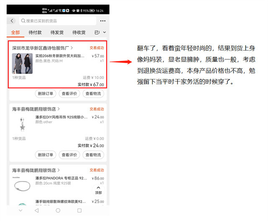The image size is (268, 222).
Task: Tap the 实付款 ¥67.00 total
Action: 91,84
